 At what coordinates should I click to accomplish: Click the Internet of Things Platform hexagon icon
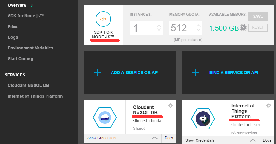coord(203,119)
